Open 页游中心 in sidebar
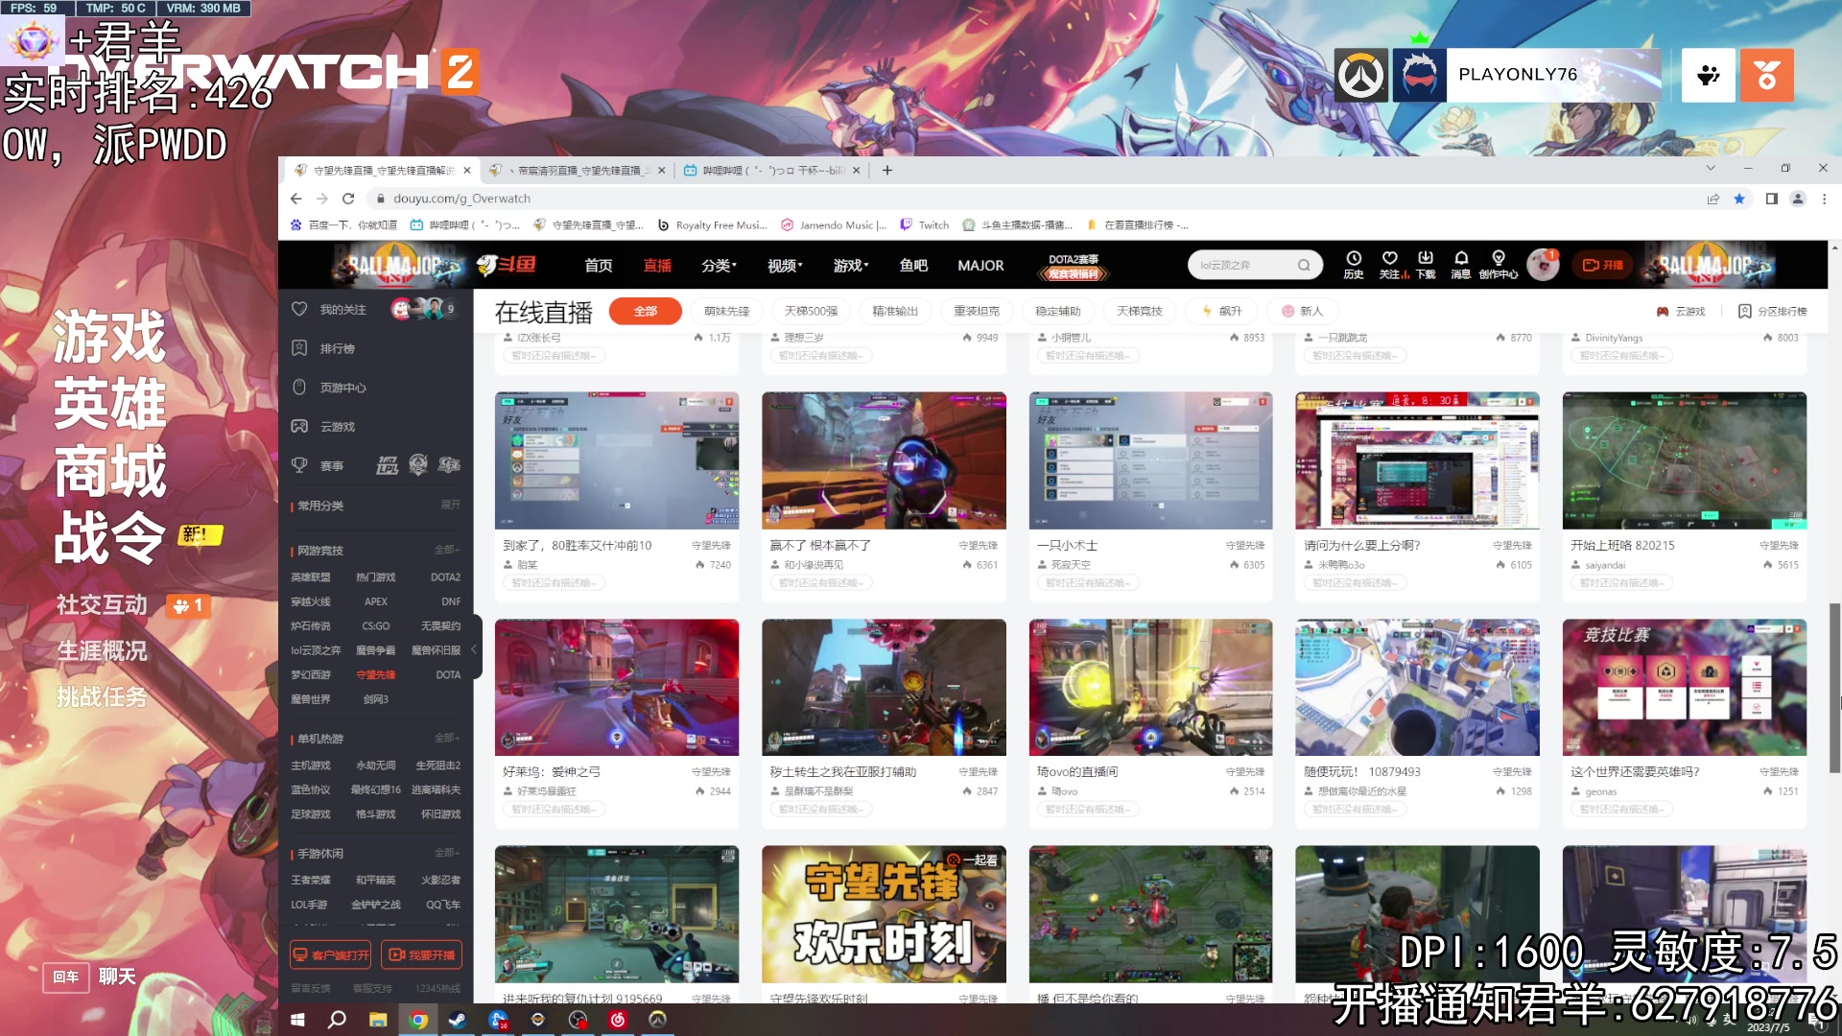Viewport: 1842px width, 1036px height. coord(329,388)
